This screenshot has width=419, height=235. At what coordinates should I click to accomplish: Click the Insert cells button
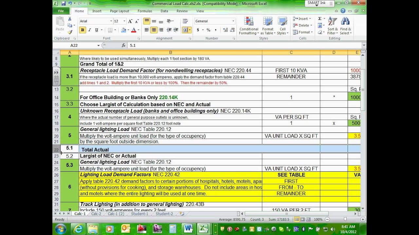point(302,19)
